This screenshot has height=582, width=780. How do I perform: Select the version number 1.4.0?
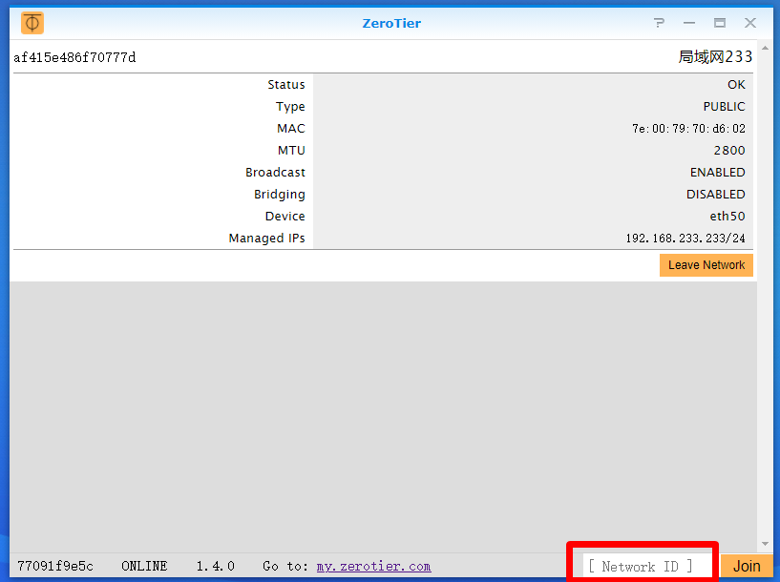[x=216, y=566]
